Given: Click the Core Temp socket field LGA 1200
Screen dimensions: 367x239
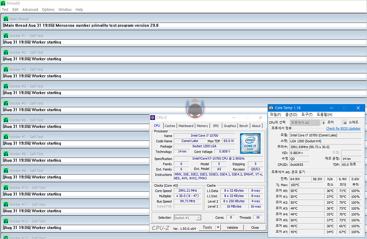Looking at the screenshot, I should 325,141.
